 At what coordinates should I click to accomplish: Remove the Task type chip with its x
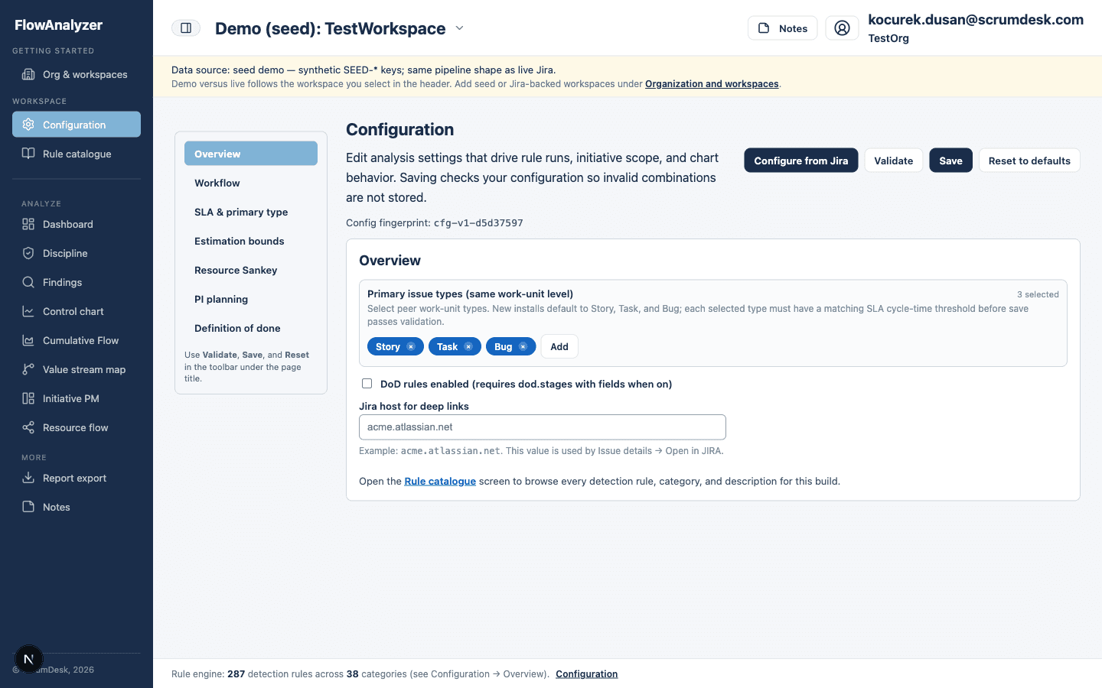468,347
